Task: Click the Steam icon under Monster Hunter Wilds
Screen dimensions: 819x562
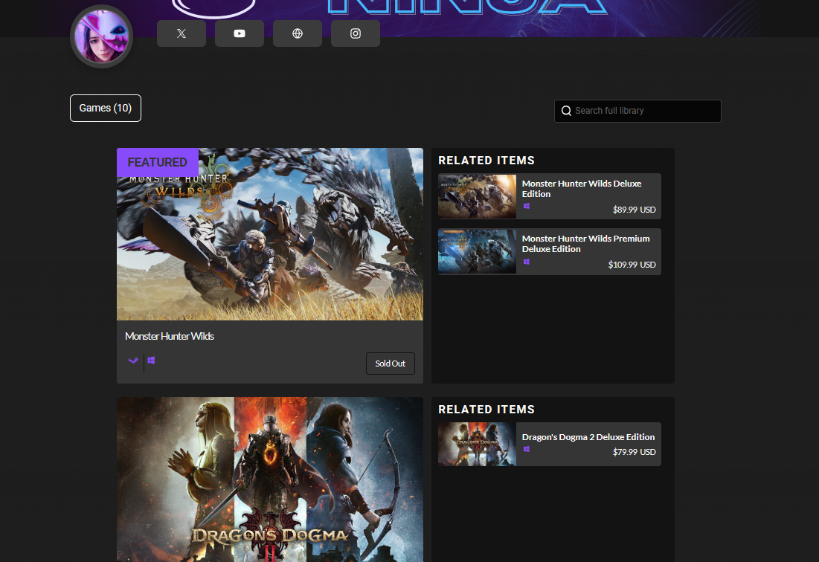Action: pos(133,361)
